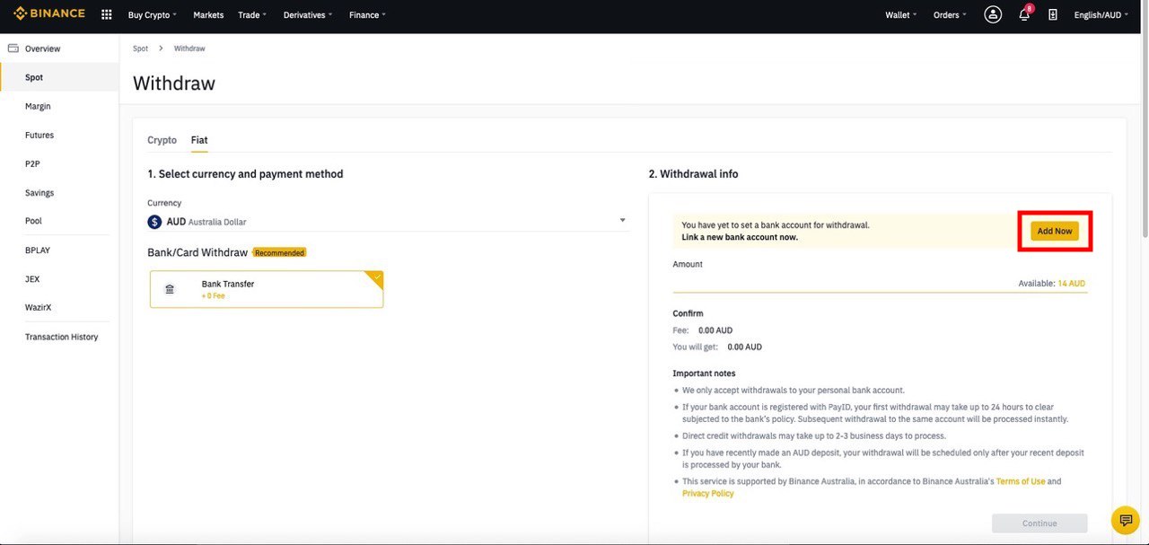Click the Recommended badge label
This screenshot has height=545, width=1149.
[279, 253]
